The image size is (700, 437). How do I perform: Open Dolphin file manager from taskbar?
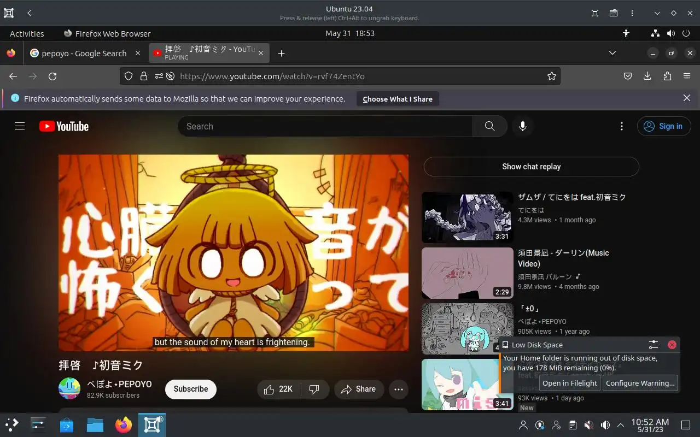click(95, 424)
